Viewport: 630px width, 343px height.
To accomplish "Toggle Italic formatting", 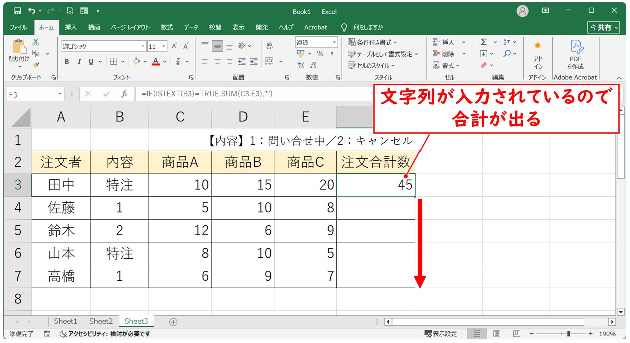I will [x=79, y=62].
